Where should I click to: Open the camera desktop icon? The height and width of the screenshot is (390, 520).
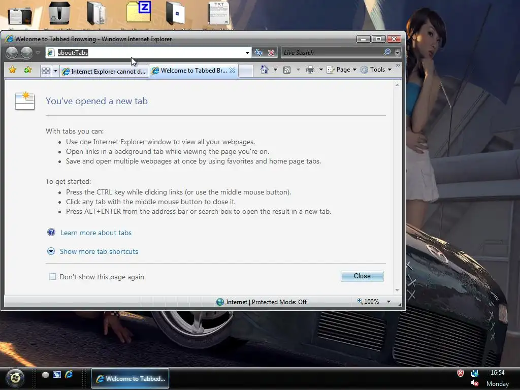pos(20,16)
